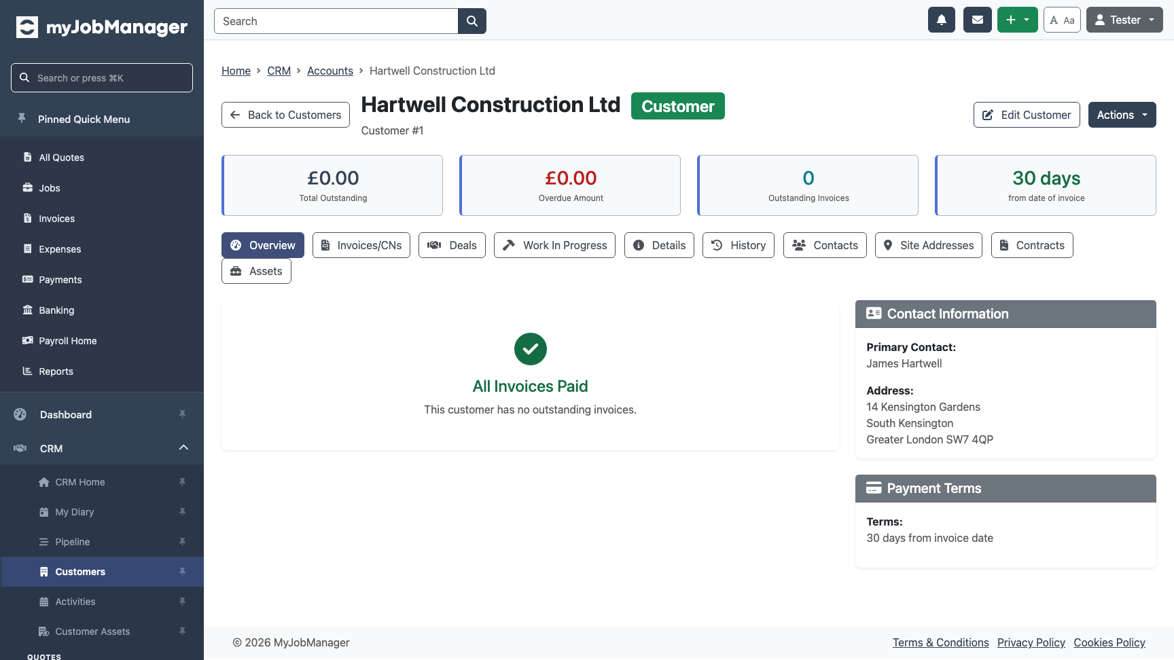Viewport: 1174px width, 660px height.
Task: Toggle pin on Dashboard menu item
Action: click(182, 414)
